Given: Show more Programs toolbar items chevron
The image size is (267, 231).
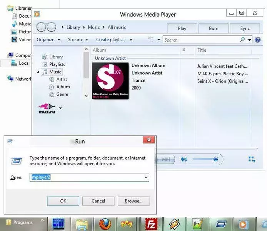Looking at the screenshot, I should click(42, 220).
